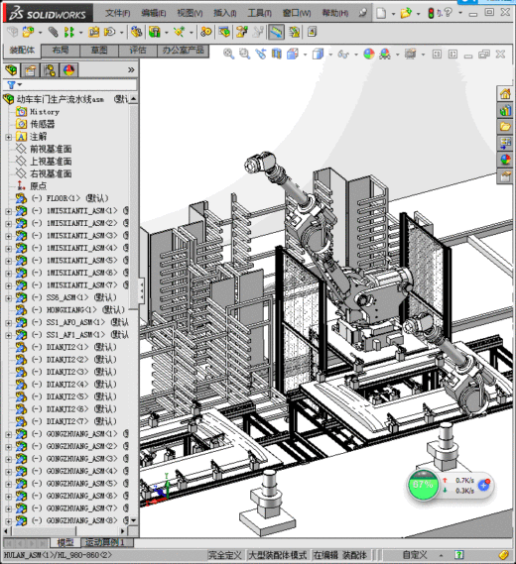Screen dimensions: 516x564
Task: Open the 工具(T) menu
Action: [x=259, y=13]
